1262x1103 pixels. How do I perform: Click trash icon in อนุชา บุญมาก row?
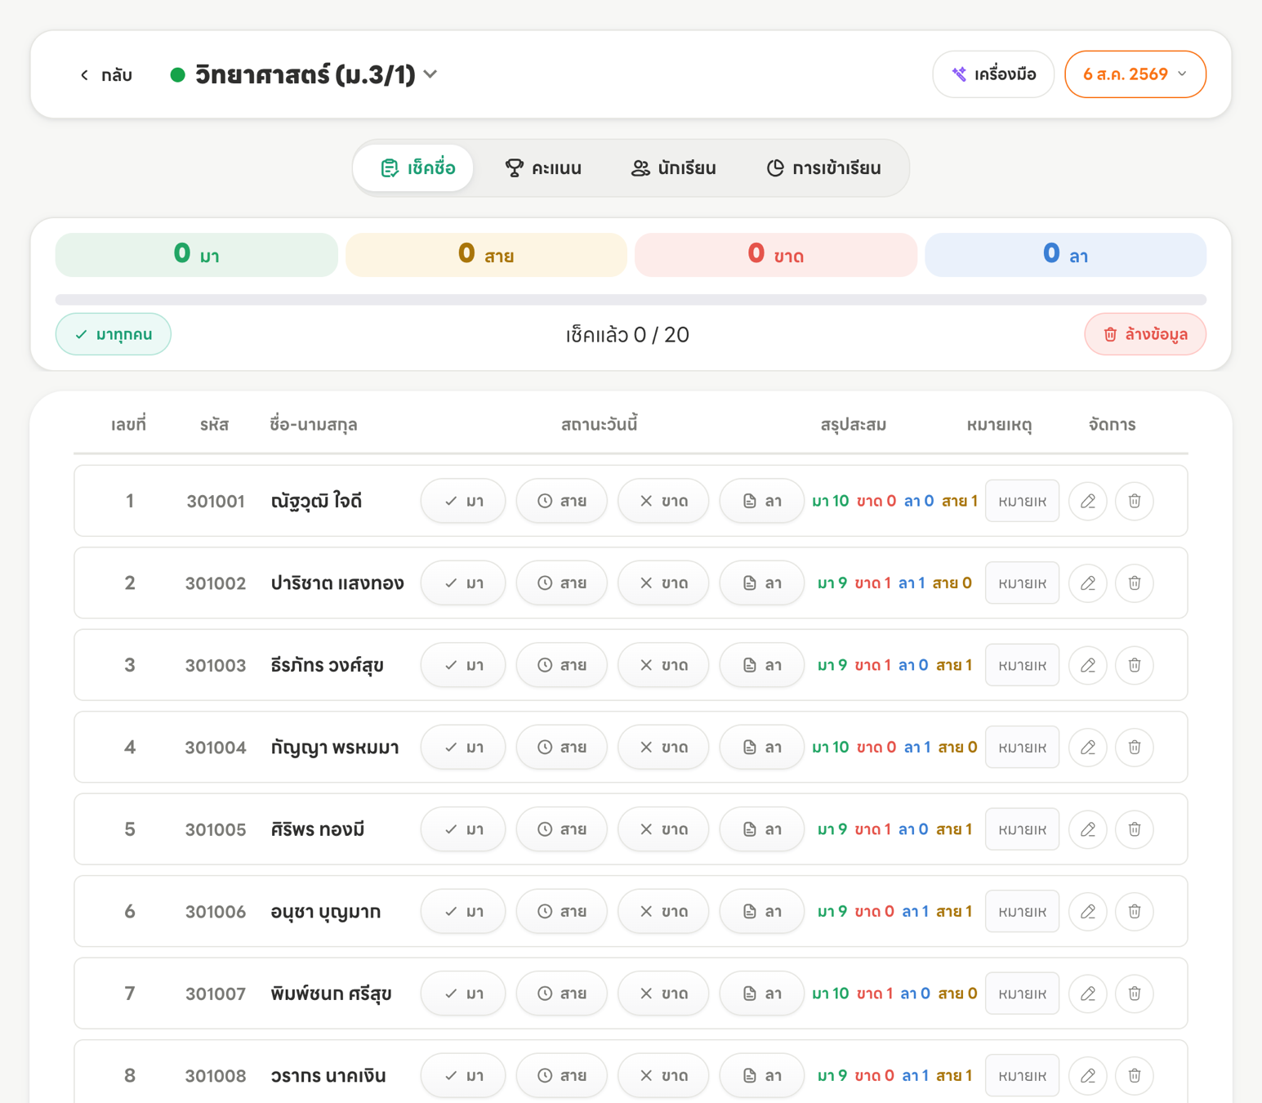[1135, 911]
